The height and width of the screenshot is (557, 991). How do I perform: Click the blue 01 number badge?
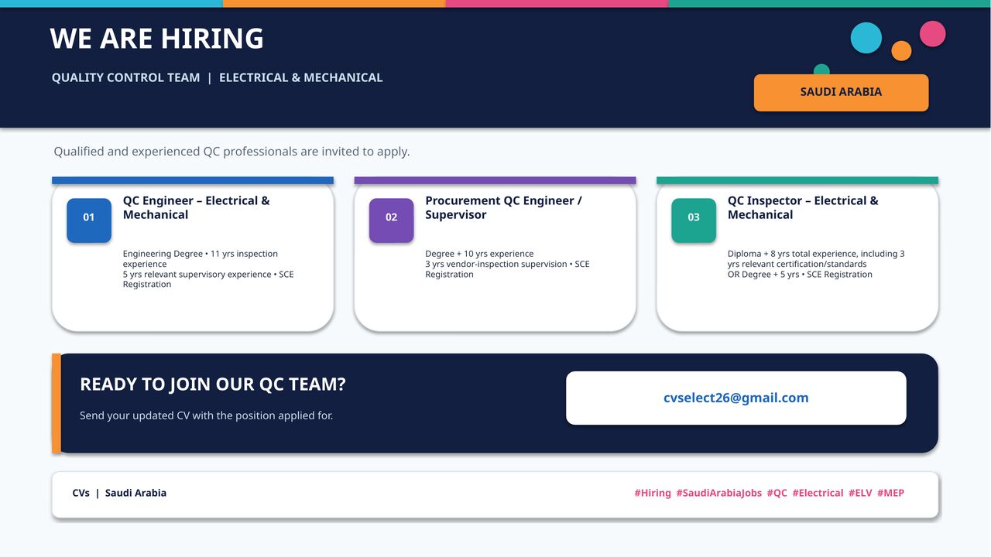coord(89,220)
